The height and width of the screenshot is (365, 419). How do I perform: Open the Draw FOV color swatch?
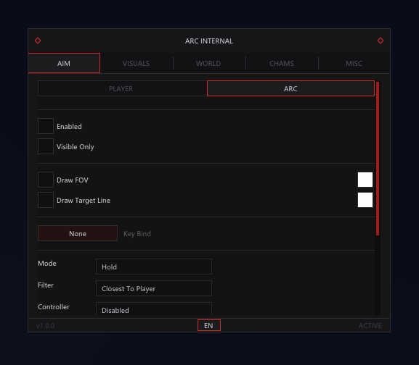(x=365, y=180)
